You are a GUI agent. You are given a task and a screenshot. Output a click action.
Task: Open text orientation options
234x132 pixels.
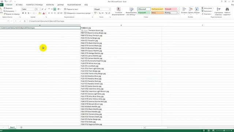coord(59,9)
